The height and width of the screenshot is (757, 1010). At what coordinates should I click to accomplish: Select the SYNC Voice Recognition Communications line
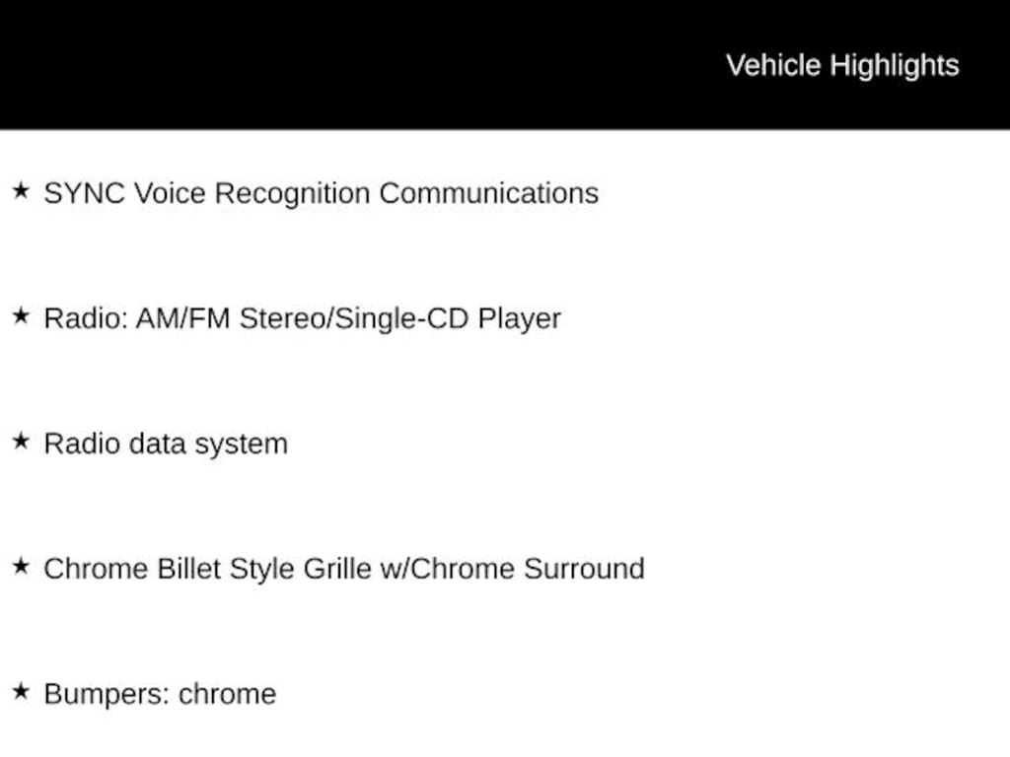coord(321,193)
